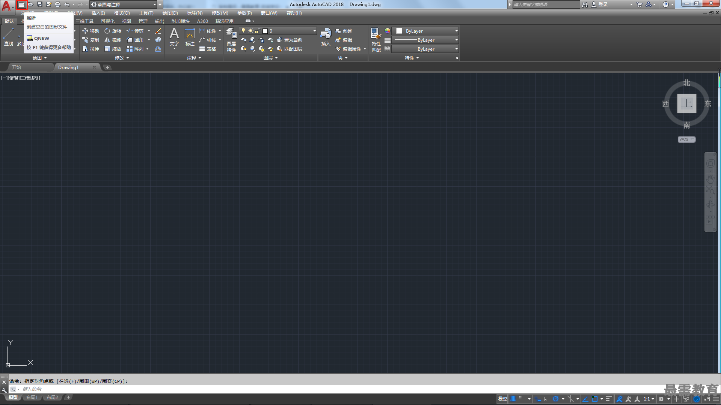Viewport: 721px width, 405px height.
Task: Click the keyword search field in title bar
Action: pyautogui.click(x=546, y=4)
